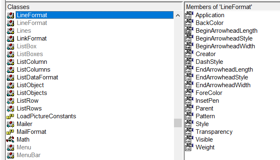Click the Classes list scrollbar thumb
The width and height of the screenshot is (280, 160).
(x=178, y=123)
